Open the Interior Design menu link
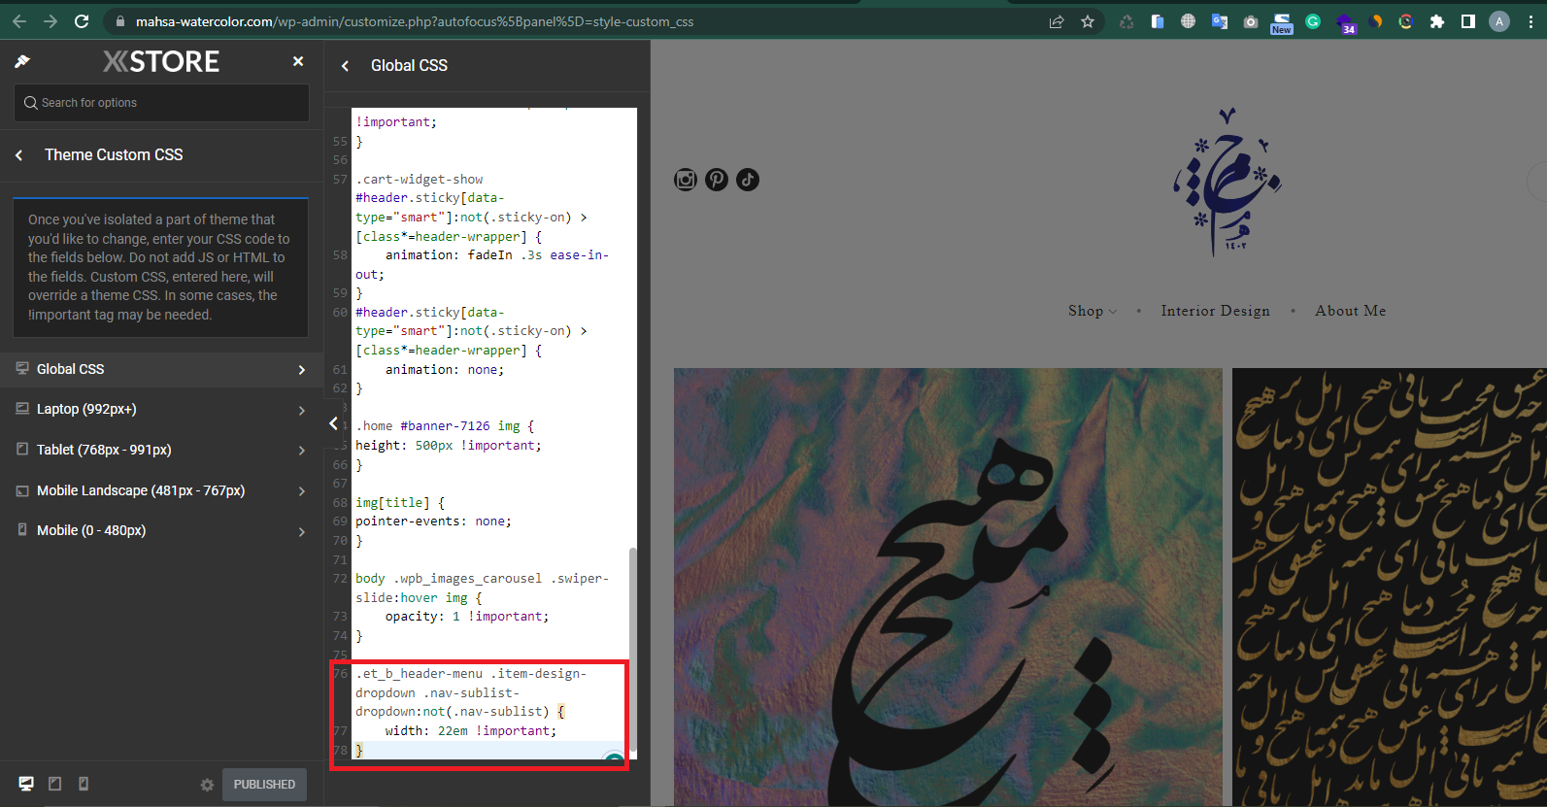Viewport: 1547px width, 807px height. 1215,311
